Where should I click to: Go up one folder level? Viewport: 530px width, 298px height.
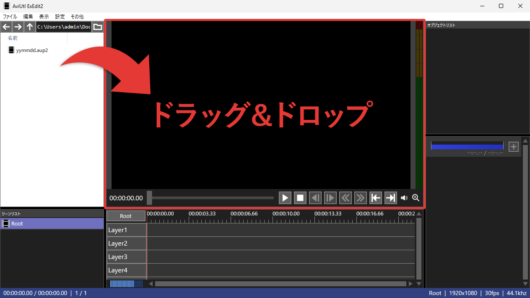[29, 27]
